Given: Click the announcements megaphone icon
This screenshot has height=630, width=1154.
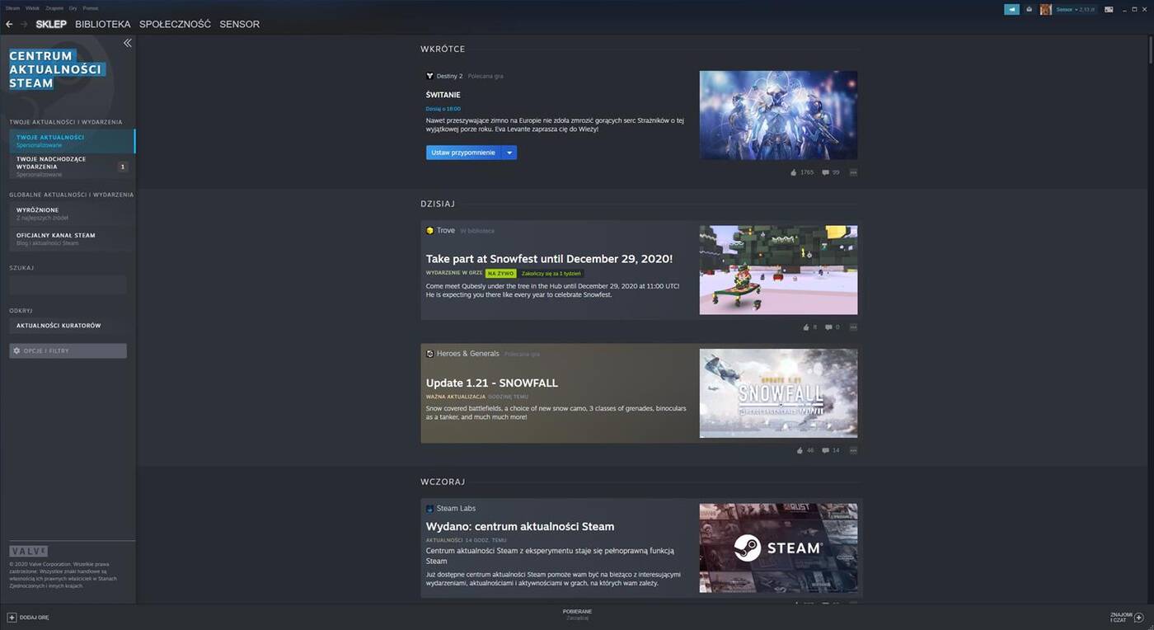Looking at the screenshot, I should (x=1011, y=9).
